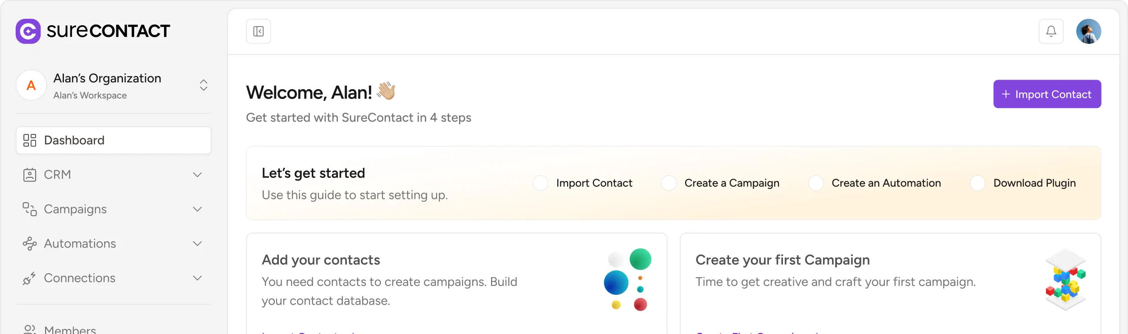The image size is (1128, 334).
Task: Click the Welcome, Alan! heading
Action: click(x=309, y=92)
